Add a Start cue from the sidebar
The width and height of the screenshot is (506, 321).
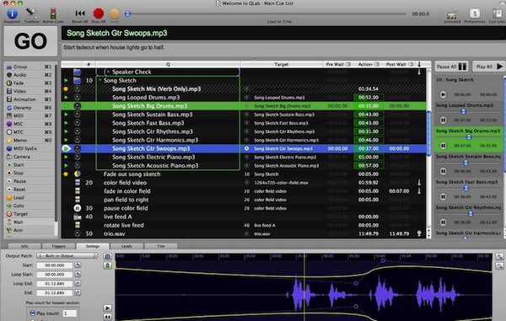tap(30, 164)
